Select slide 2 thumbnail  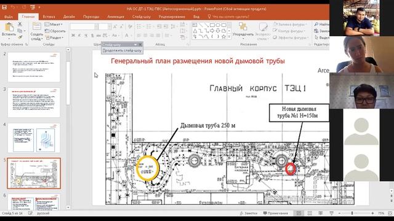click(34, 67)
